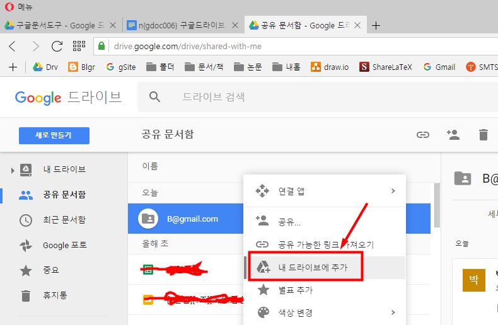Close the 공유 문서함 tab
498x325 pixels.
pyautogui.click(x=357, y=25)
